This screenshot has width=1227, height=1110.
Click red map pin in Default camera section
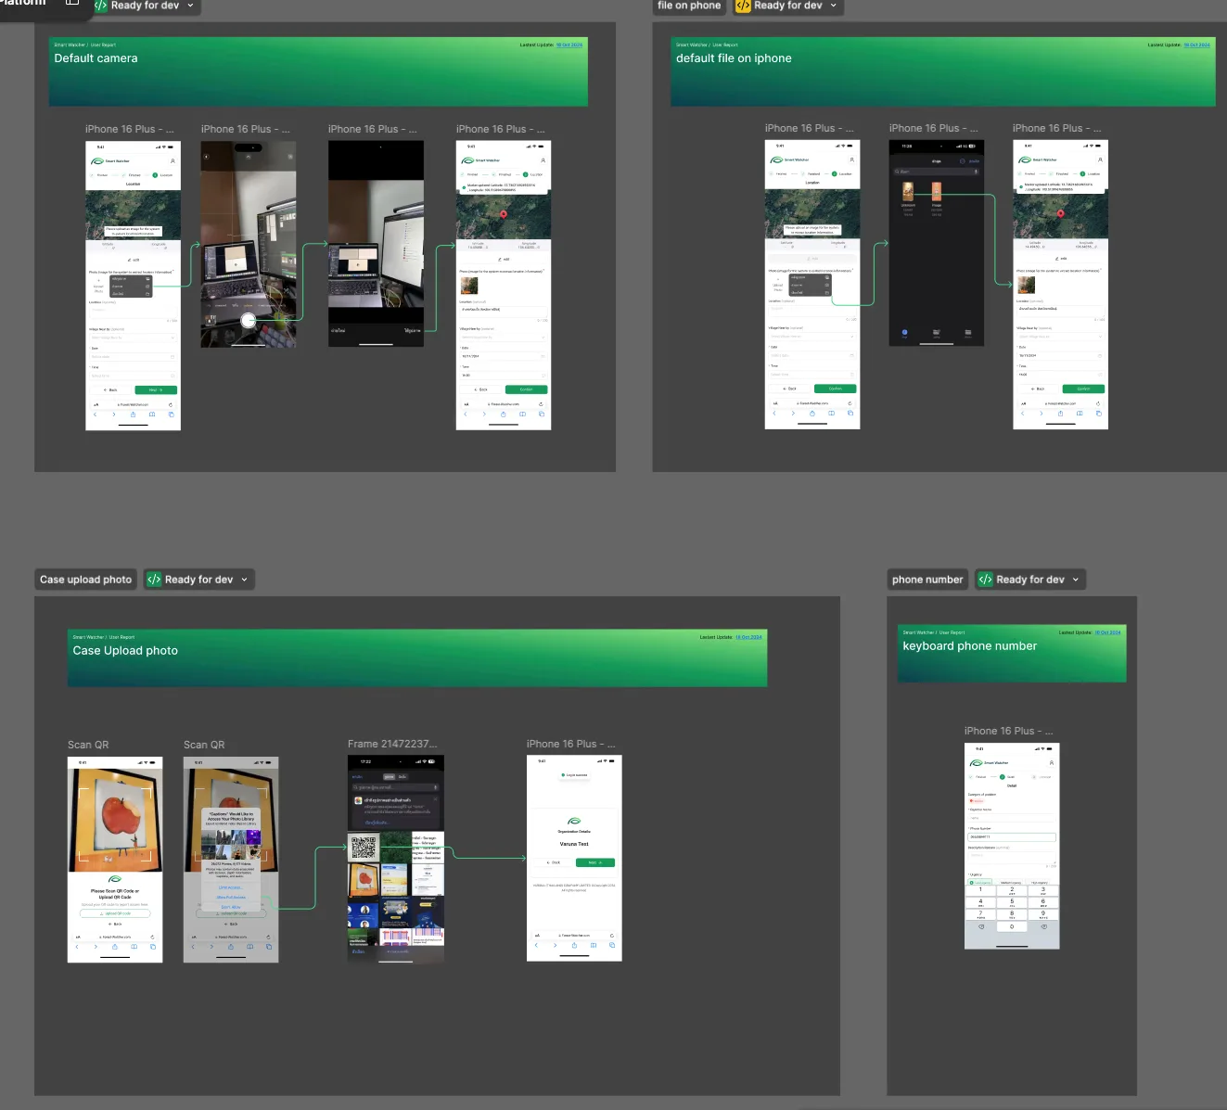click(x=504, y=213)
